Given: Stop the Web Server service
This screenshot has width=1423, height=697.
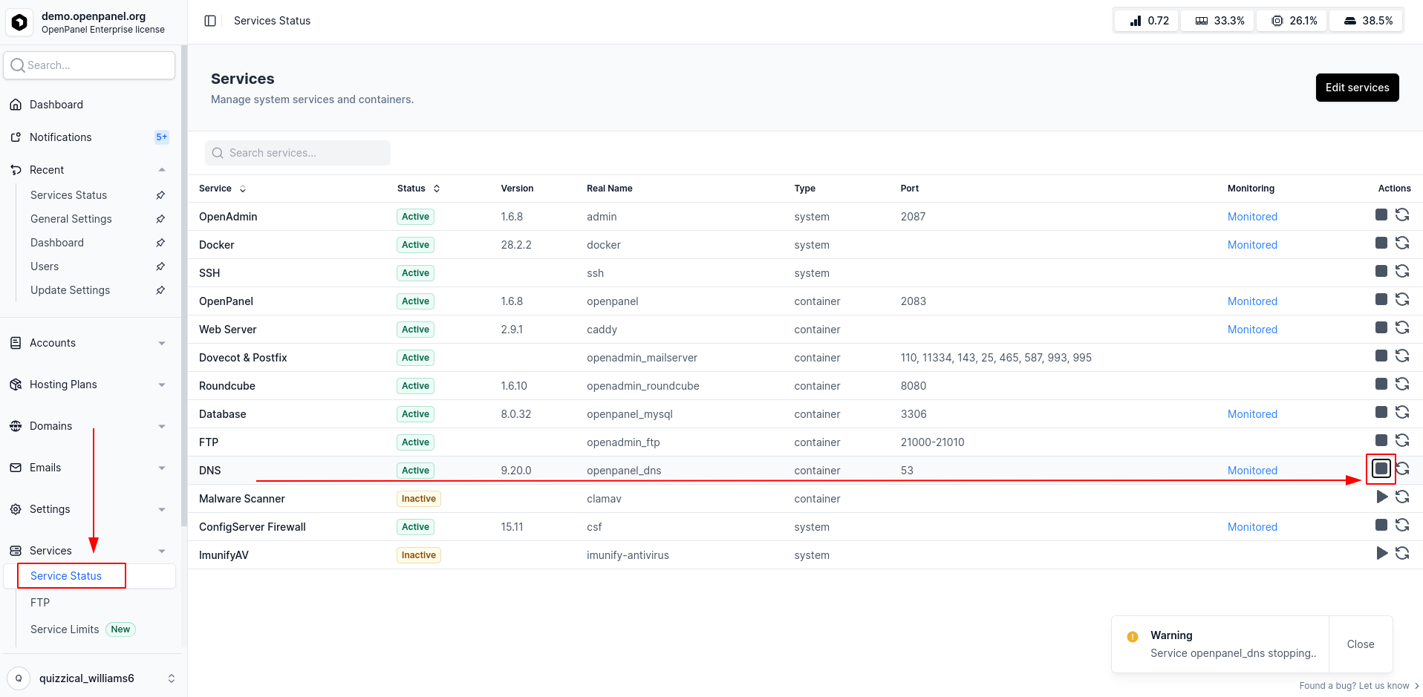Looking at the screenshot, I should click(x=1381, y=328).
